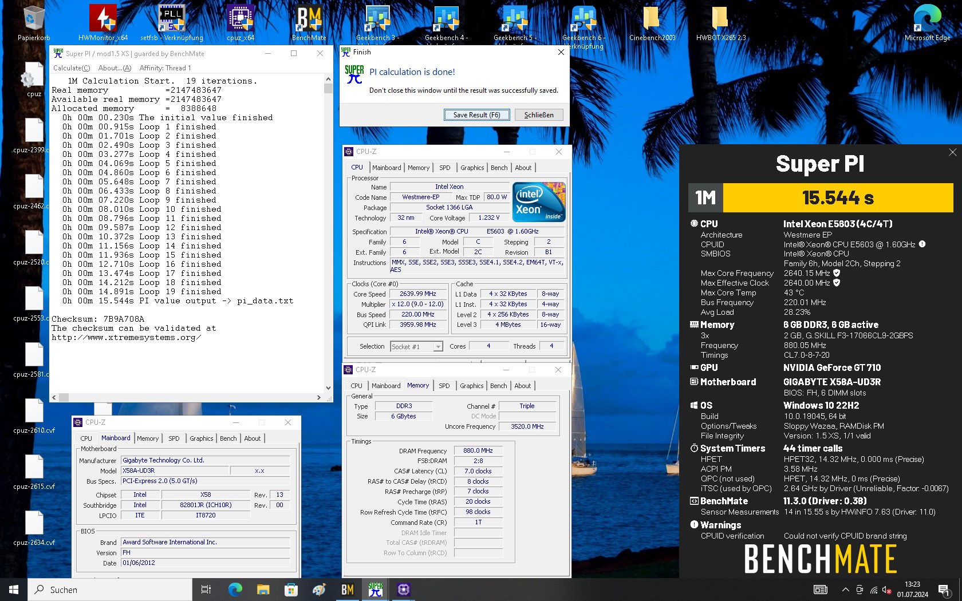Close the Finish dialog
The height and width of the screenshot is (601, 962).
point(561,52)
